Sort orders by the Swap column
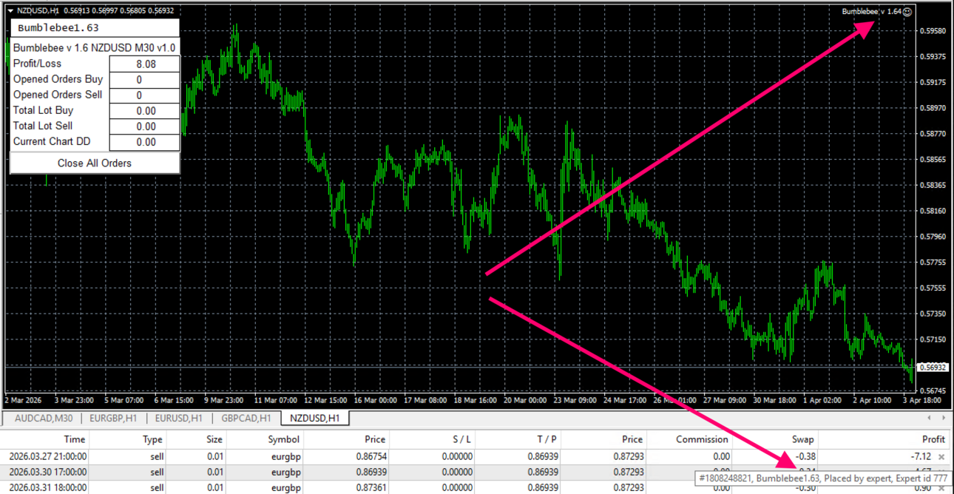The height and width of the screenshot is (494, 954). coord(777,439)
